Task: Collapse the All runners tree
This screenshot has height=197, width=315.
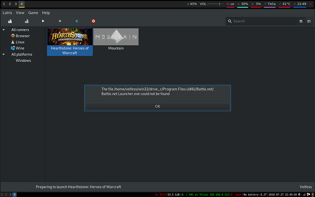Action: [4, 30]
